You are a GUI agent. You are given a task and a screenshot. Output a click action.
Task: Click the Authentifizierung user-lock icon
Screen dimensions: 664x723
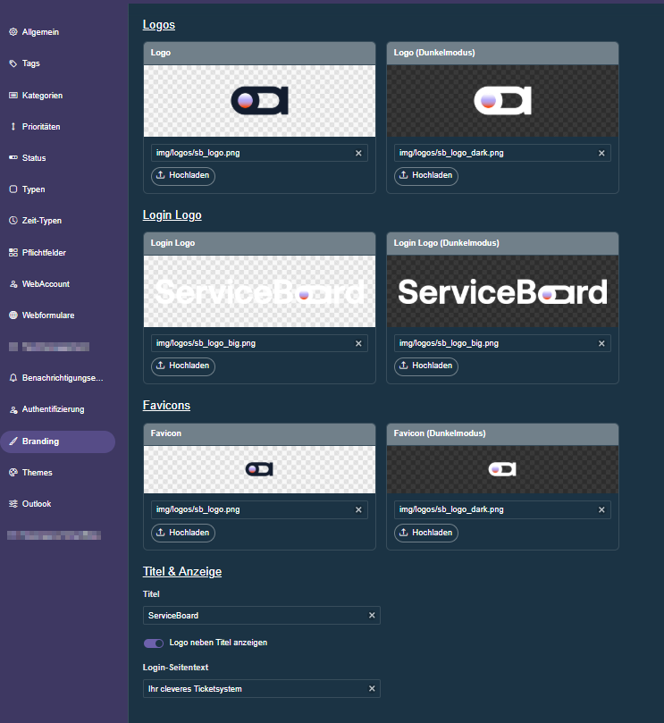pos(13,409)
